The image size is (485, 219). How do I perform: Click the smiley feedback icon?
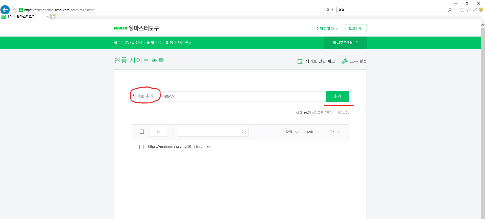tap(481, 10)
